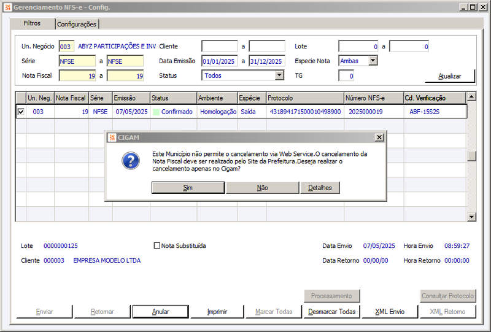Click the question mark icon in dialog
The width and height of the screenshot is (491, 332).
point(131,161)
